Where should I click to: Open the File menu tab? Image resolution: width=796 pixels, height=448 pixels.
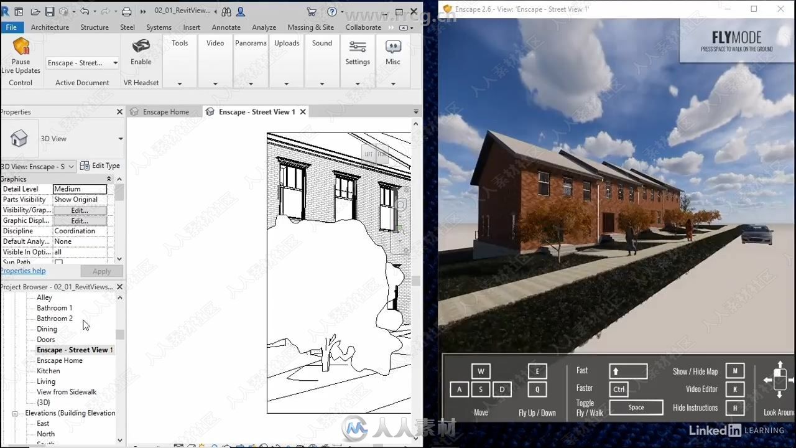[11, 27]
